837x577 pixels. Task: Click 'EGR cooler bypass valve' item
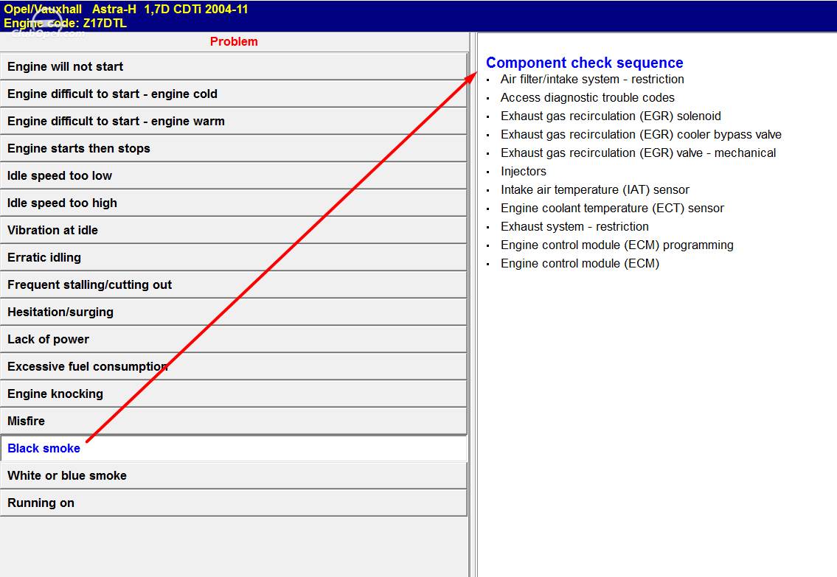point(641,134)
